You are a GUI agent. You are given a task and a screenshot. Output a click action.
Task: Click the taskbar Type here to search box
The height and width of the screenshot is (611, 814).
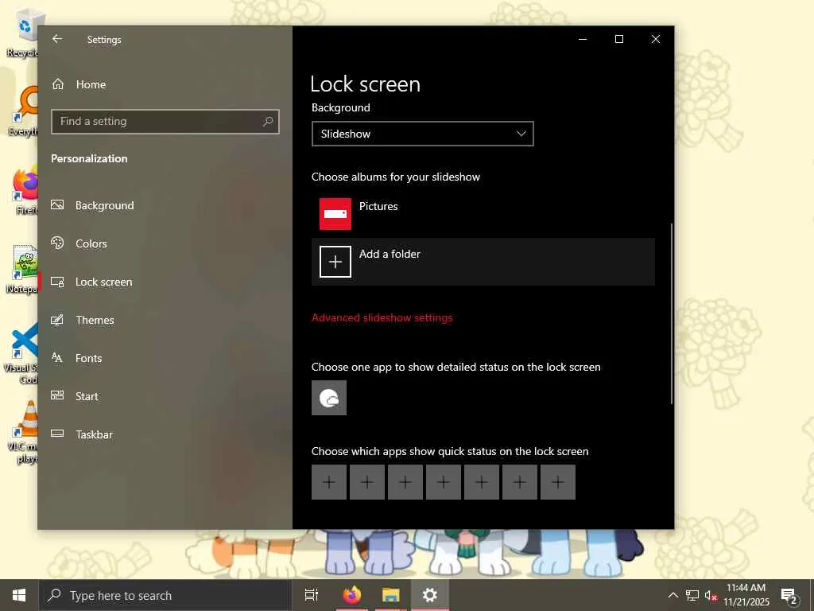click(x=165, y=595)
